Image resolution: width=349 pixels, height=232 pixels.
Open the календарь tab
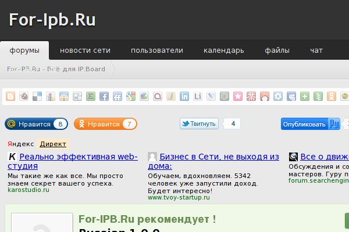coord(224,50)
